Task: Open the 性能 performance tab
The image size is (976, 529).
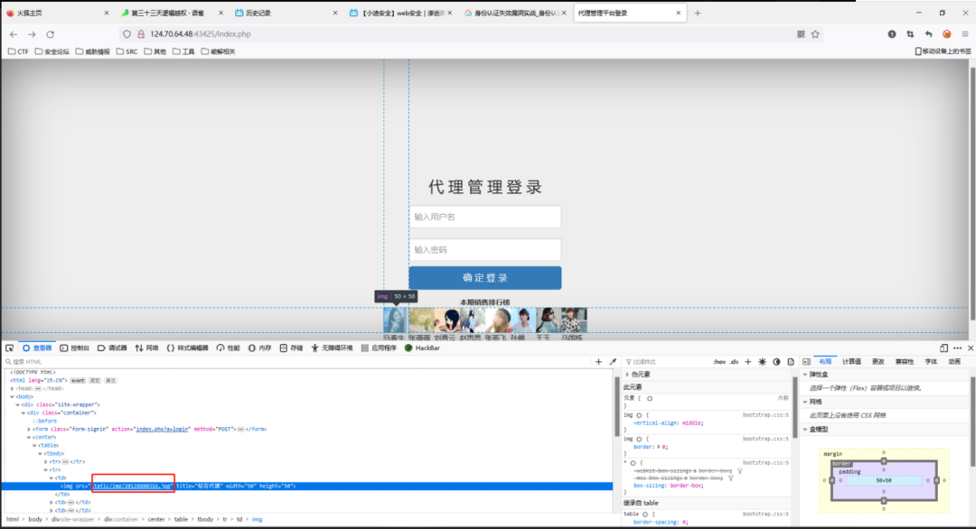Action: (x=228, y=348)
